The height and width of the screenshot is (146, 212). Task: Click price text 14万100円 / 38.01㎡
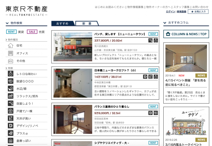[x=108, y=77]
